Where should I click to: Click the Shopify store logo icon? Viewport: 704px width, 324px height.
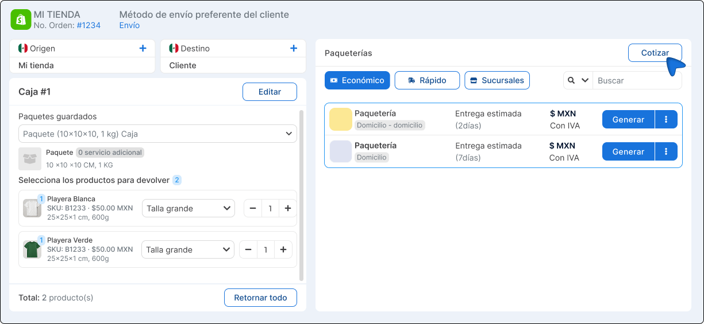[x=21, y=19]
